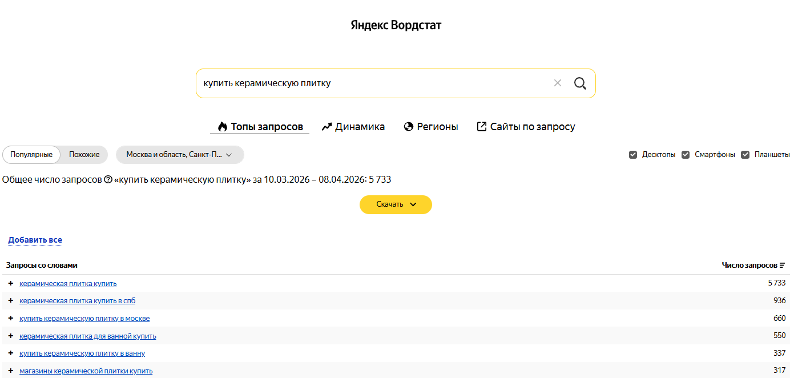
Task: Add 'купить керамическую плитку в москве' via plus icon
Action: (x=10, y=318)
